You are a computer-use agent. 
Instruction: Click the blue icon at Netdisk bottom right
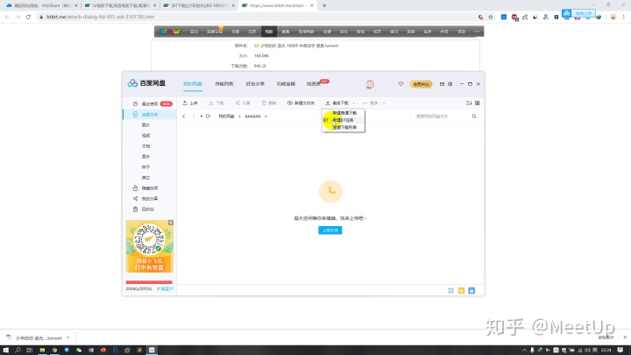[x=471, y=291]
